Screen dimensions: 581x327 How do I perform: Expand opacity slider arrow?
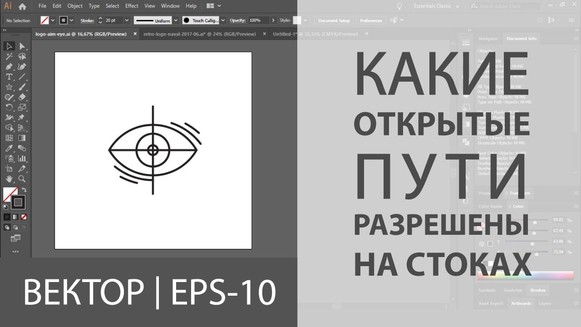click(273, 20)
